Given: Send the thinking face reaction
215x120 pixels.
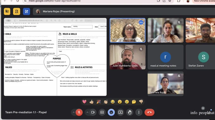Looking at the screenshot, I should [x=134, y=102].
